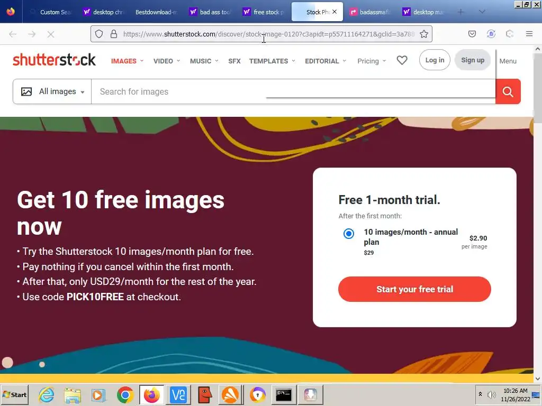Open favorites via the heart icon
The image size is (542, 406).
point(402,60)
